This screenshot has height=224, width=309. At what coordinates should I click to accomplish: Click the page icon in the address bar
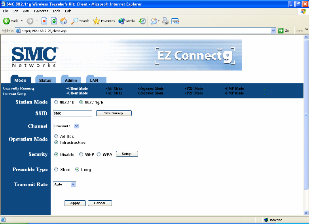point(18,31)
